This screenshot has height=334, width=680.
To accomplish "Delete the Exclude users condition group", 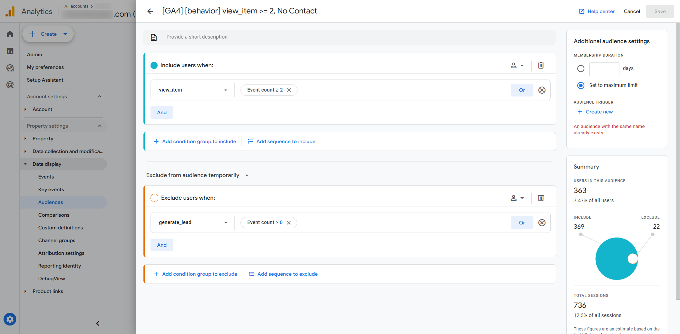I will click(x=541, y=198).
